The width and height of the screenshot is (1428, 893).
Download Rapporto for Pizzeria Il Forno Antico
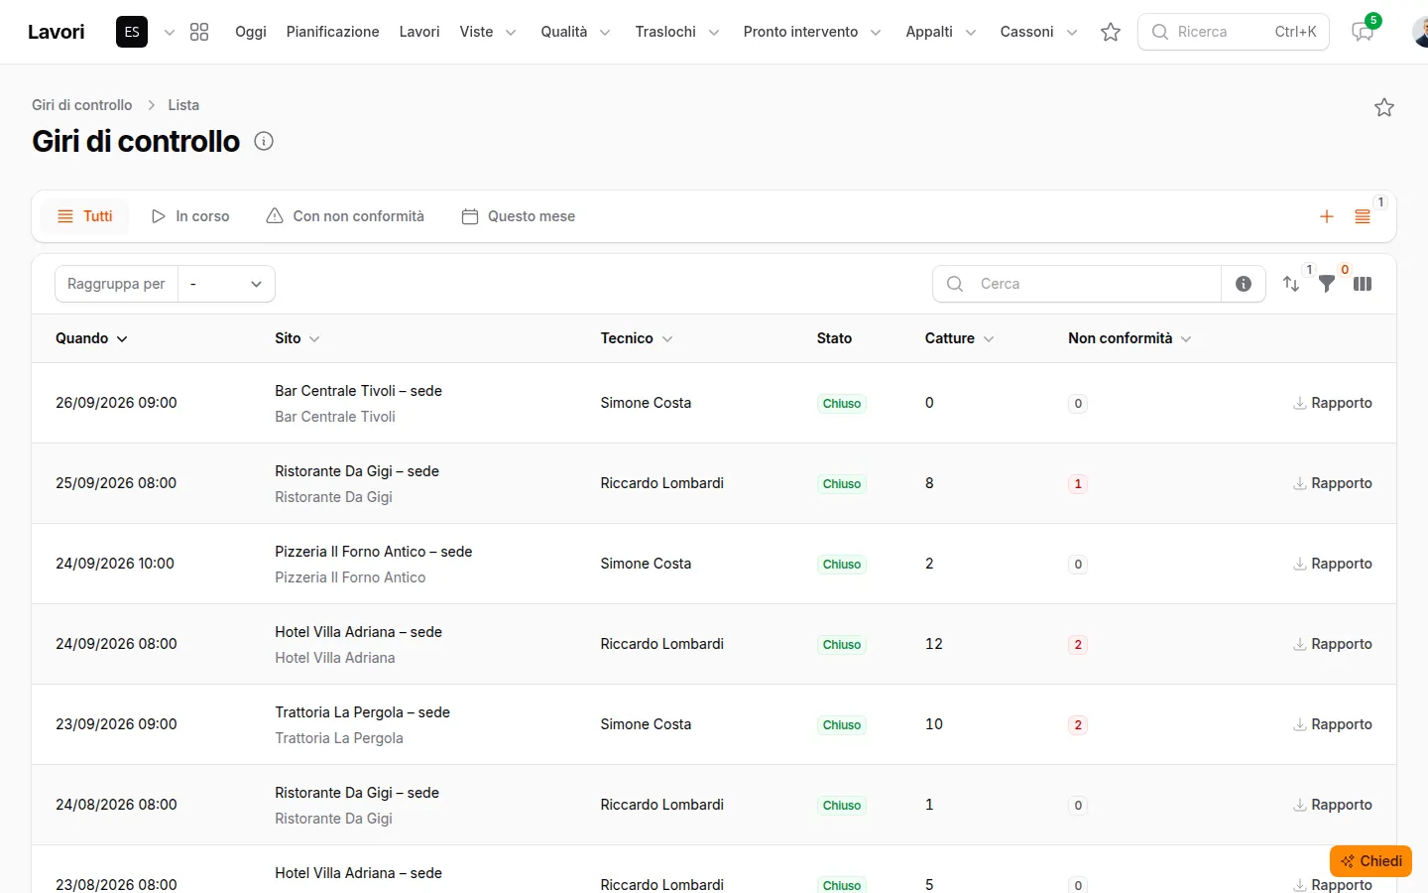pos(1333,564)
